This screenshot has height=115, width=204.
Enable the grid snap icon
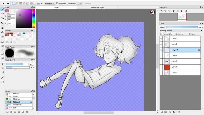[21, 3]
